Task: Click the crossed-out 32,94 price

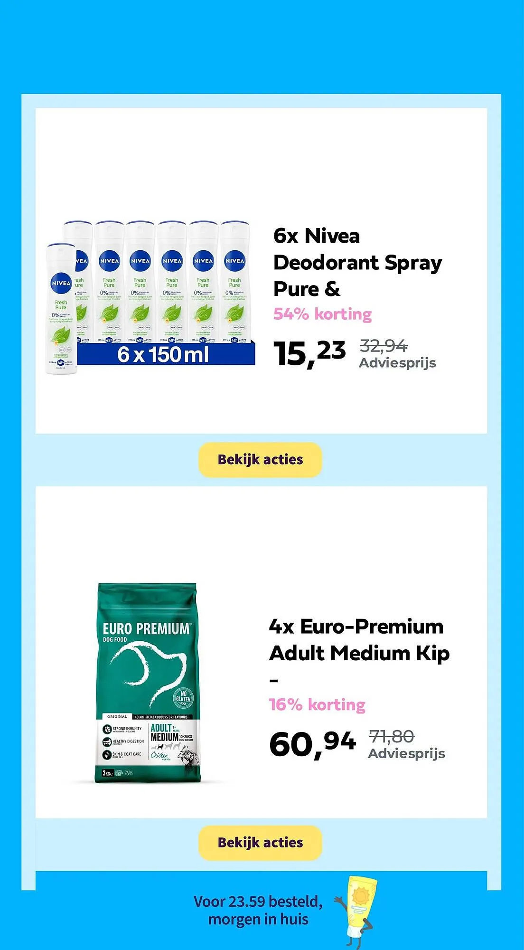Action: coord(384,346)
